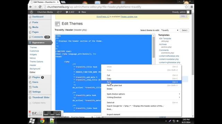Bookmark page with star icon
The width and height of the screenshot is (222, 124).
(x=186, y=7)
